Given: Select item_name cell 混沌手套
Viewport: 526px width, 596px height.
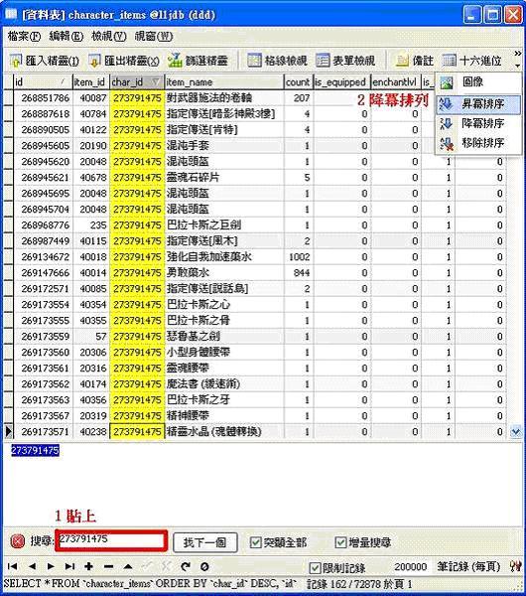Looking at the screenshot, I should tap(224, 146).
